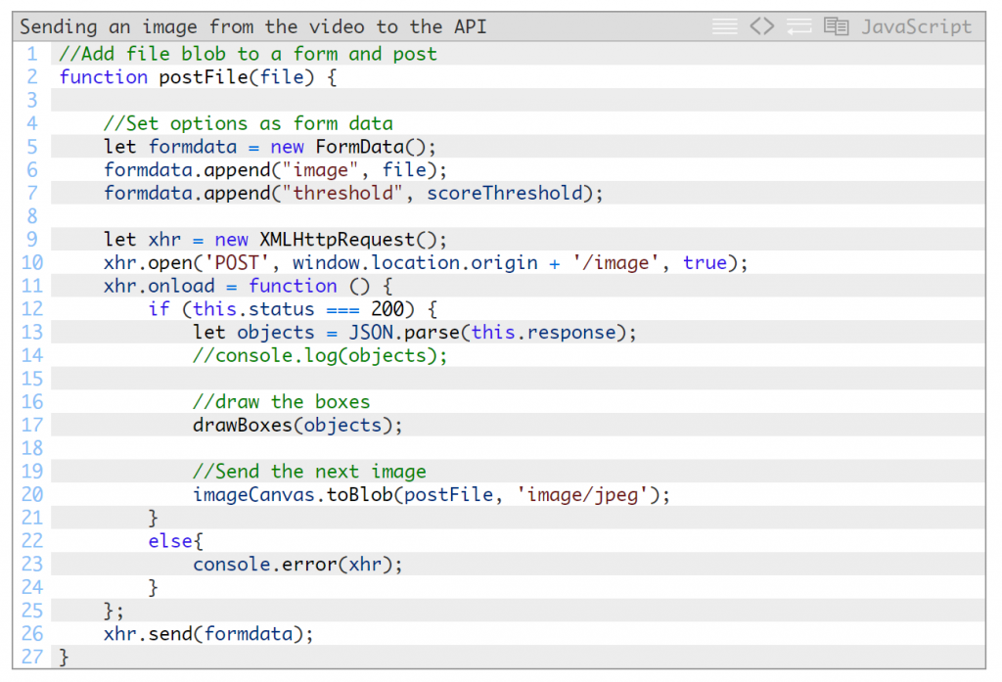This screenshot has height=682, width=1002.
Task: Click the copy code icon
Action: pos(836,26)
